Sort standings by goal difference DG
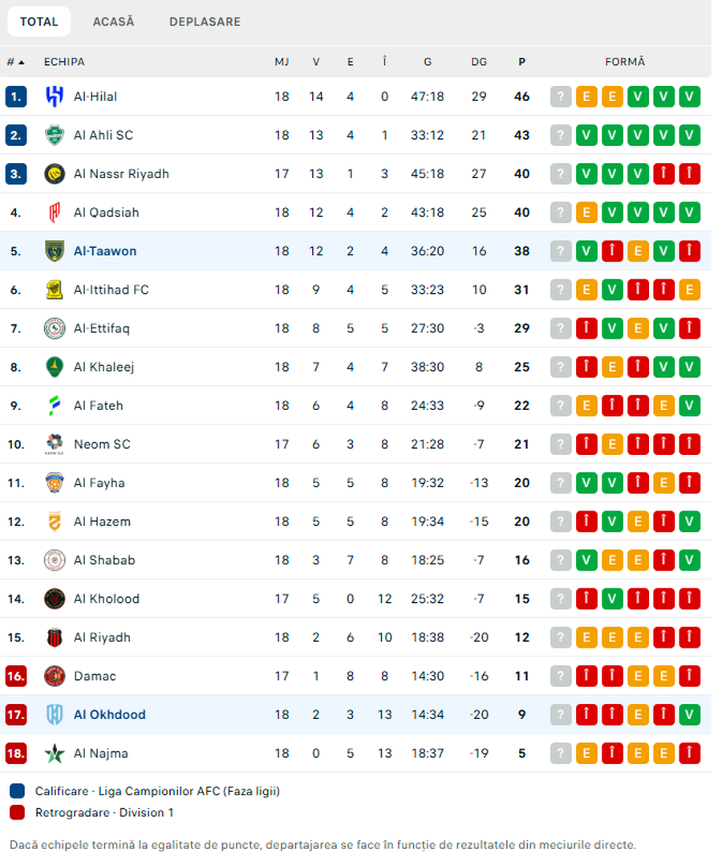Viewport: 722px width, 866px height. 479,62
